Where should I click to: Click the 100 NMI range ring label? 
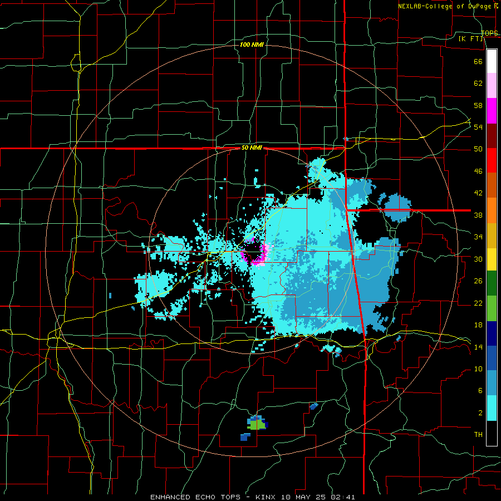pyautogui.click(x=252, y=45)
